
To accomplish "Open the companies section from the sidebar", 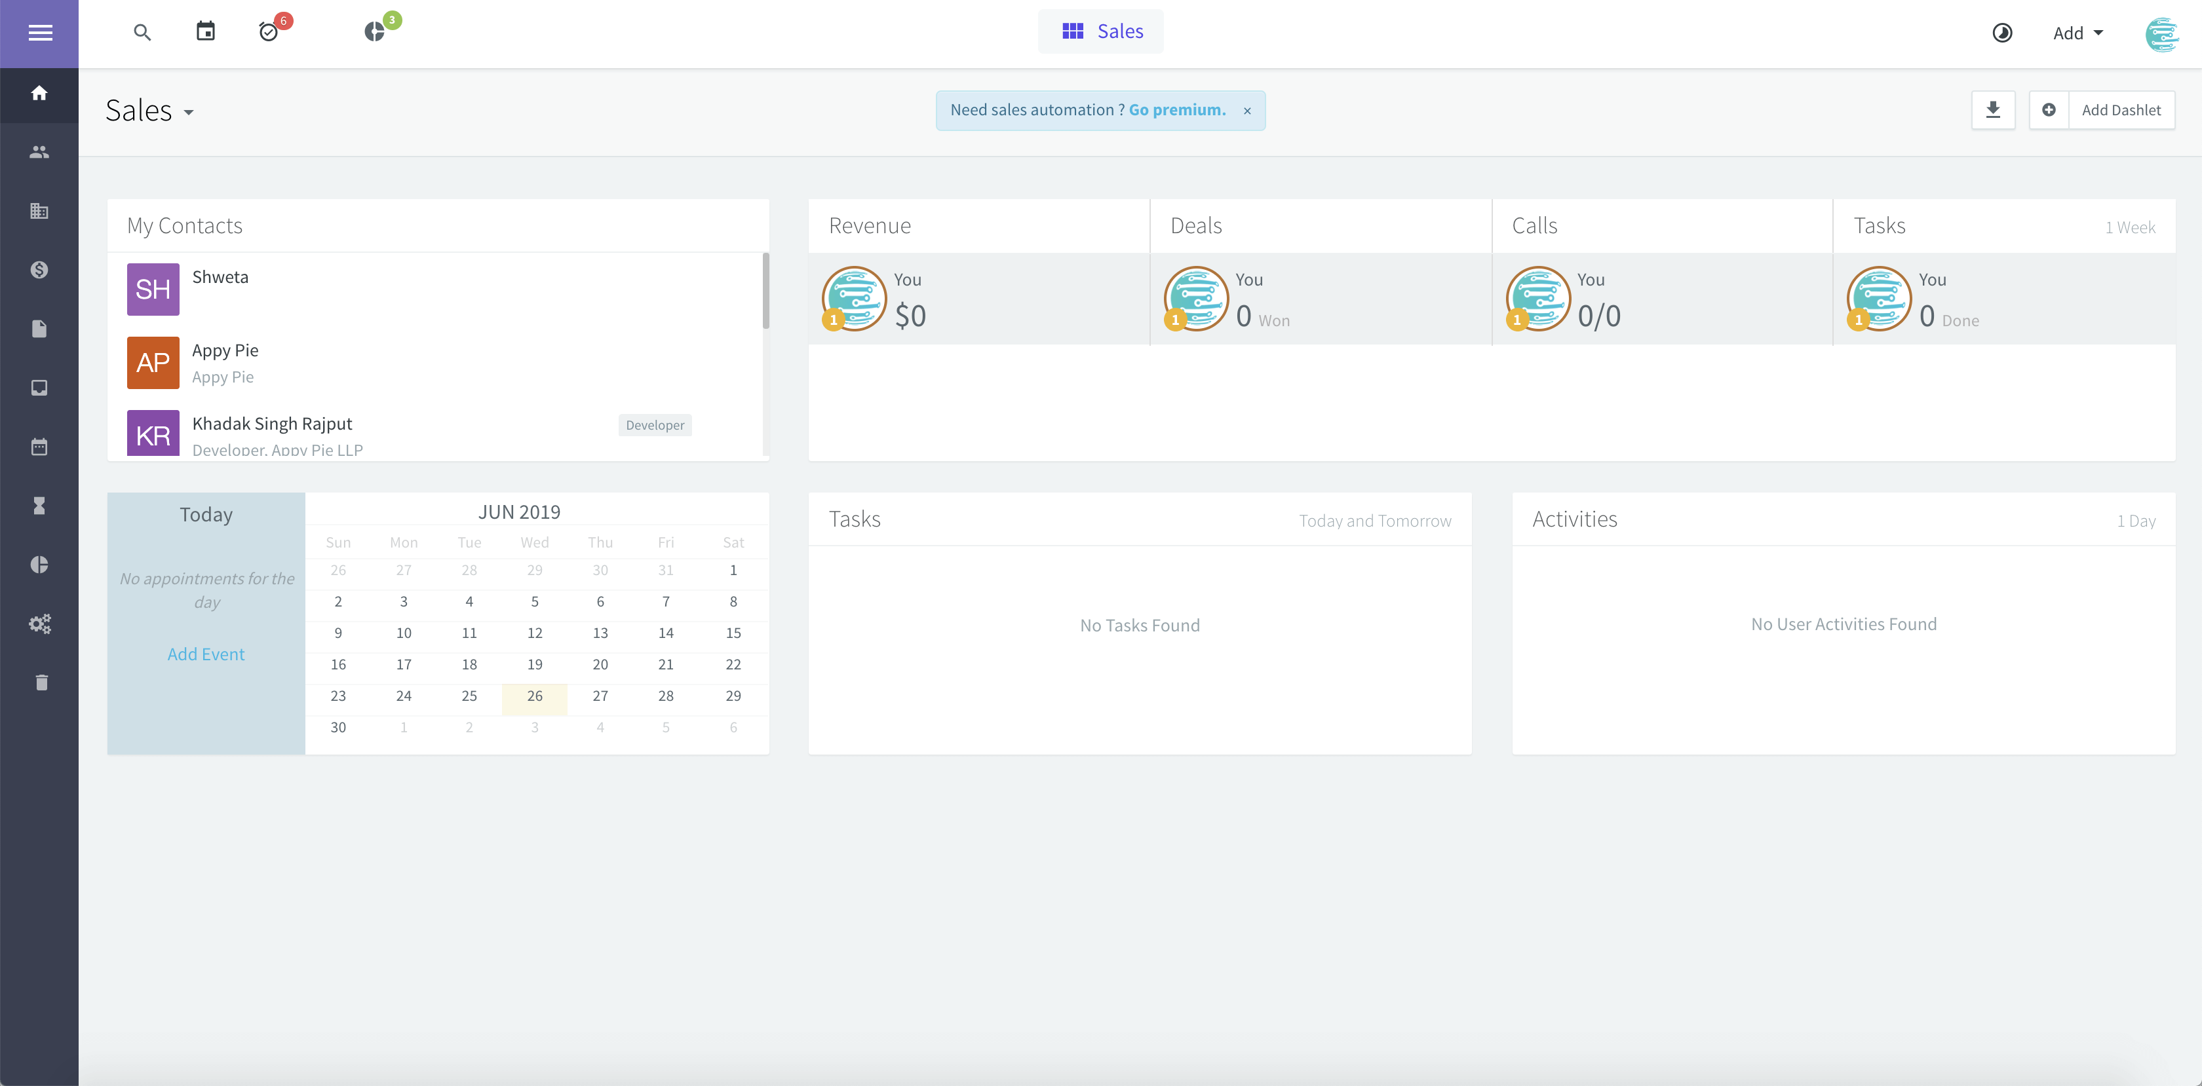I will pos(39,210).
